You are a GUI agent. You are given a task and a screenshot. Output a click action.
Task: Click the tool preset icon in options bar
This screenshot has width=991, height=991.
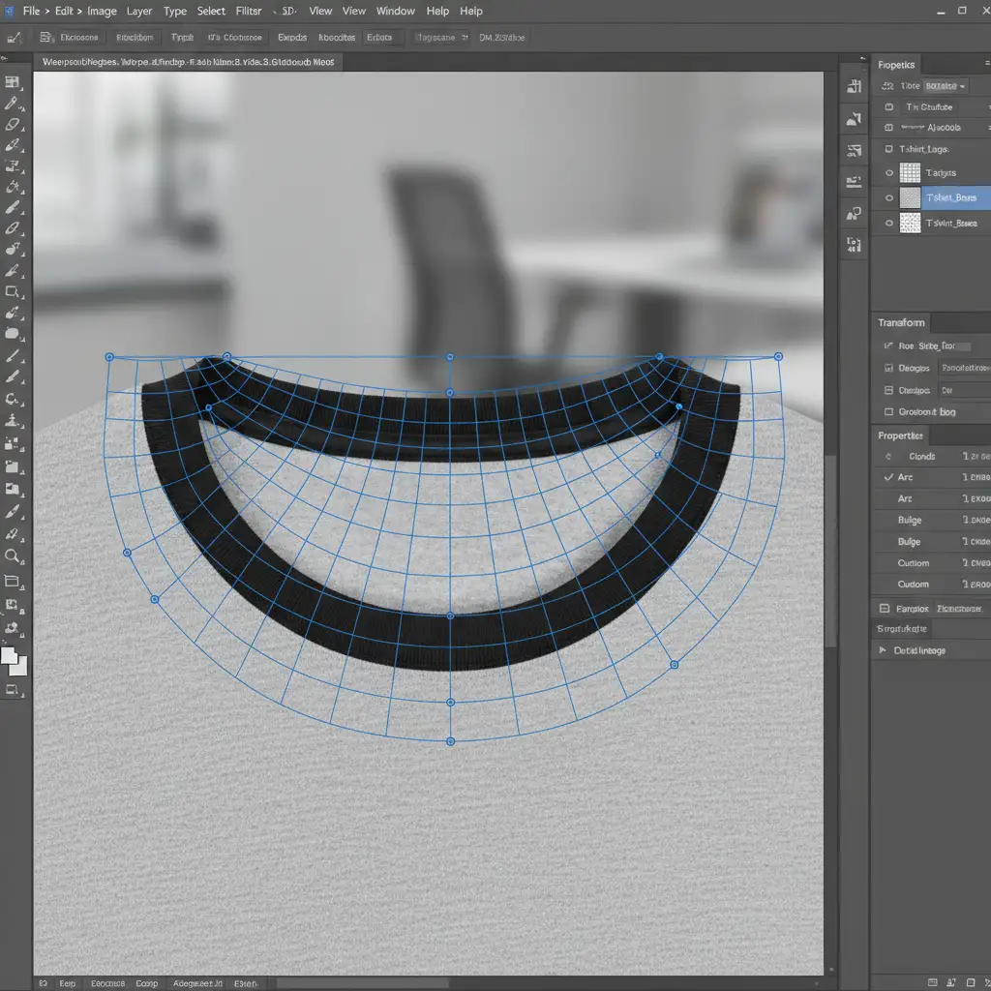point(14,38)
